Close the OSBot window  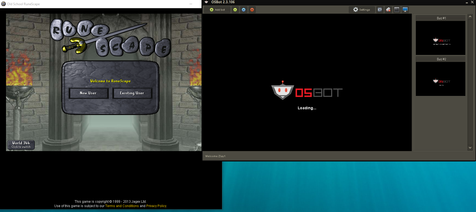coord(472,2)
